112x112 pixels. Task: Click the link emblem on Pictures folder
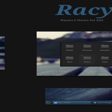pos(82,56)
